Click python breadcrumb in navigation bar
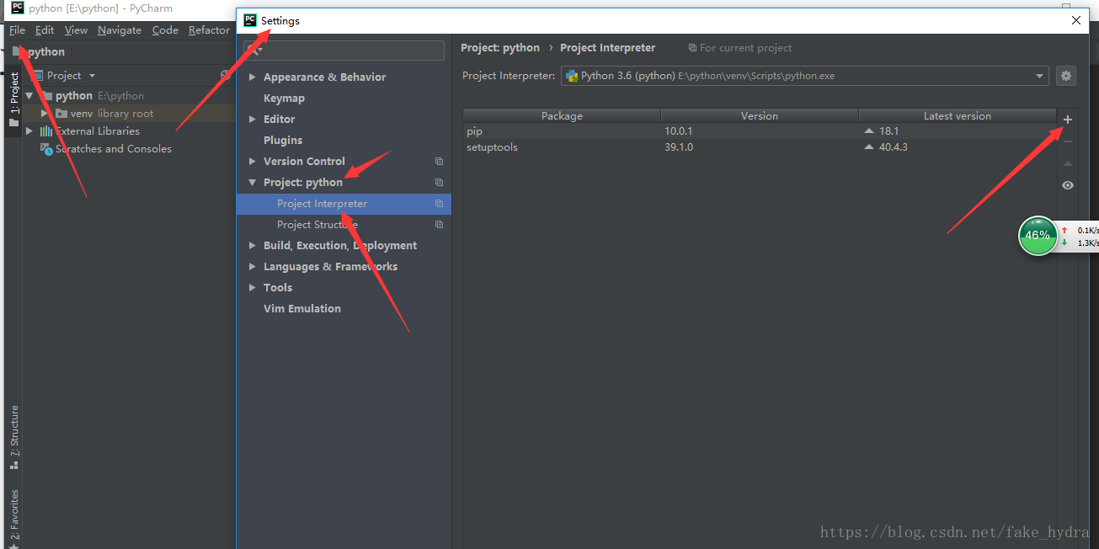This screenshot has height=549, width=1099. pyautogui.click(x=46, y=51)
